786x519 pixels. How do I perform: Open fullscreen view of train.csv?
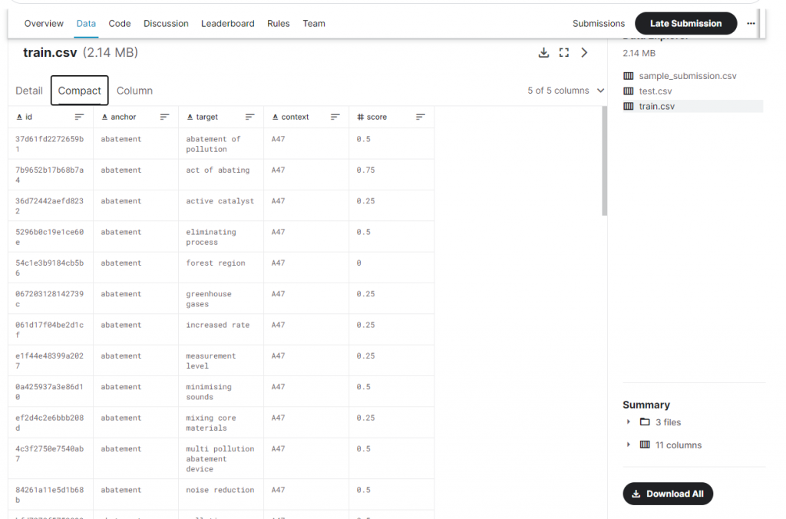click(x=564, y=53)
